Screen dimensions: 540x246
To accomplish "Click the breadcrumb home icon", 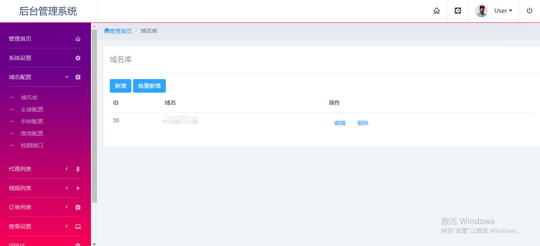I will point(107,31).
